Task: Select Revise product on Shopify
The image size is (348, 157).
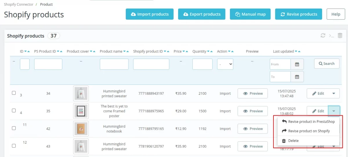Action: coord(308,131)
